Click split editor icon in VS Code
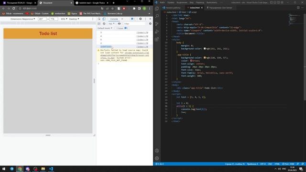The image size is (306, 172). pyautogui.click(x=298, y=8)
